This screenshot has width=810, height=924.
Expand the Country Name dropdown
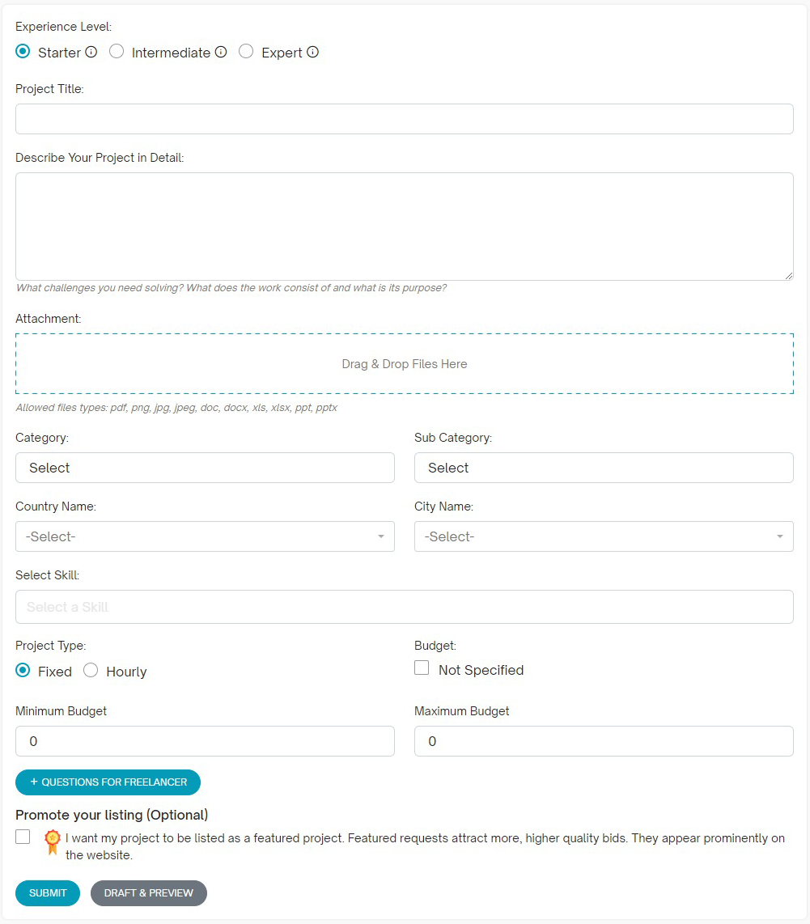[x=205, y=536]
